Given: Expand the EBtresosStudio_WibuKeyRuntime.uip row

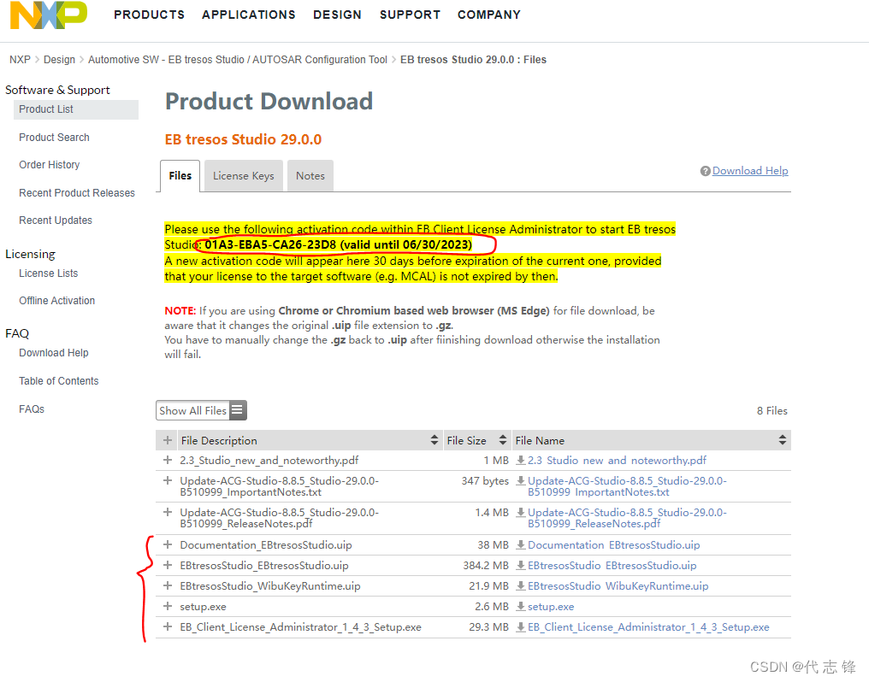Looking at the screenshot, I should tap(168, 585).
